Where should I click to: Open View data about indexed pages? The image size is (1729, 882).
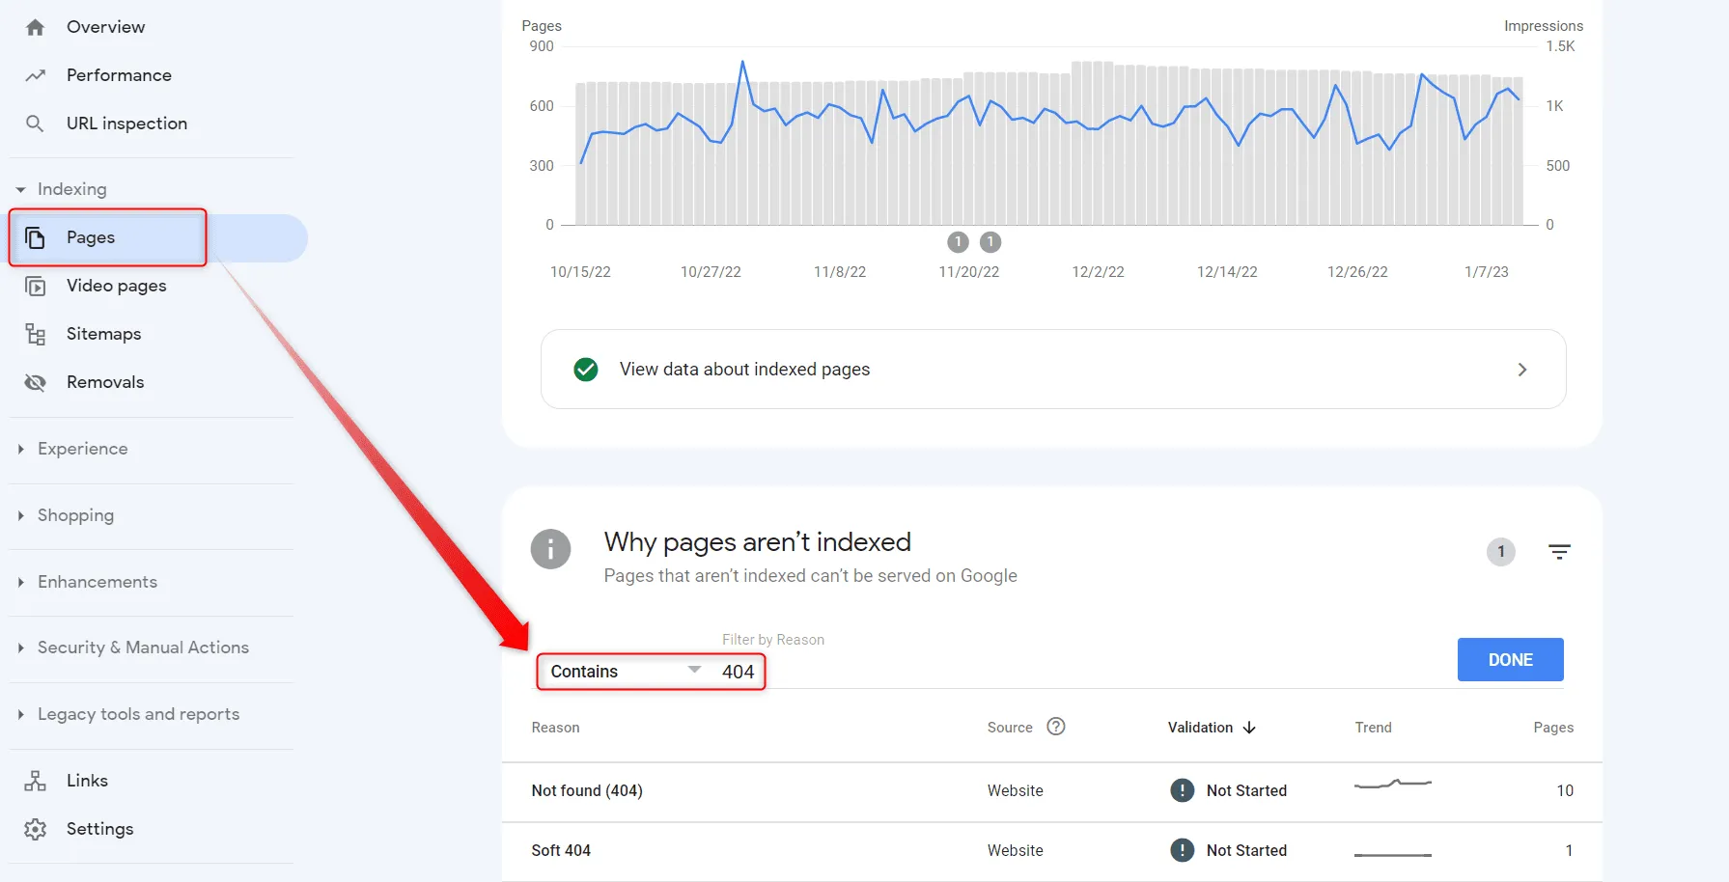tap(1053, 370)
